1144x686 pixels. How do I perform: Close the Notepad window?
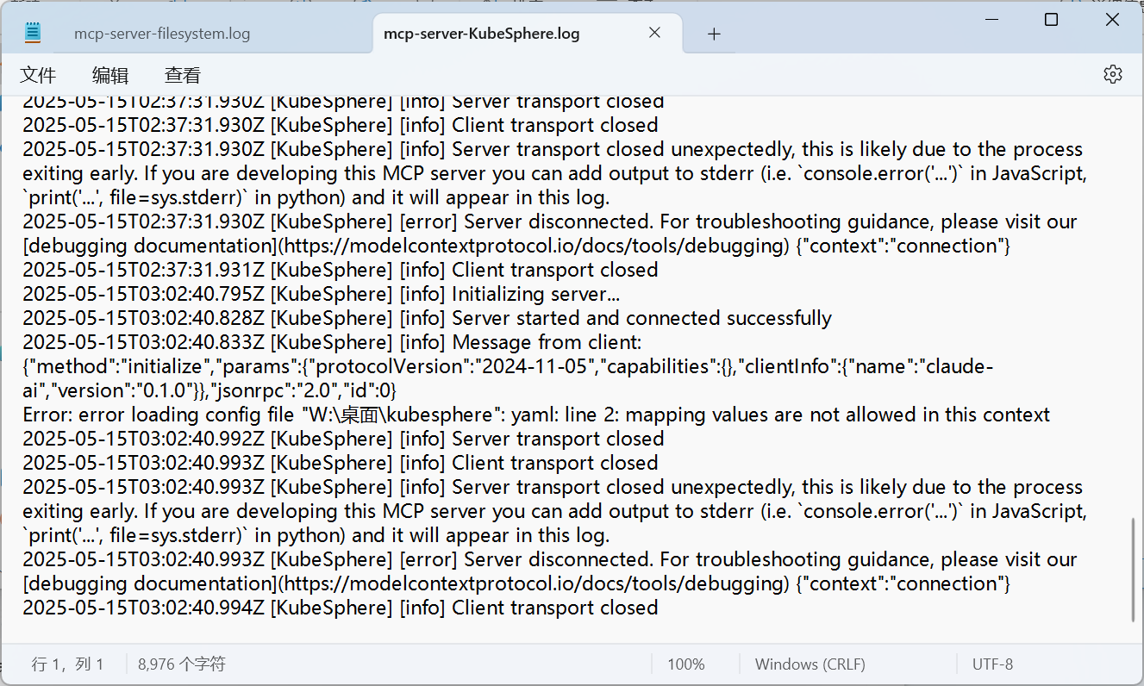tap(1111, 19)
